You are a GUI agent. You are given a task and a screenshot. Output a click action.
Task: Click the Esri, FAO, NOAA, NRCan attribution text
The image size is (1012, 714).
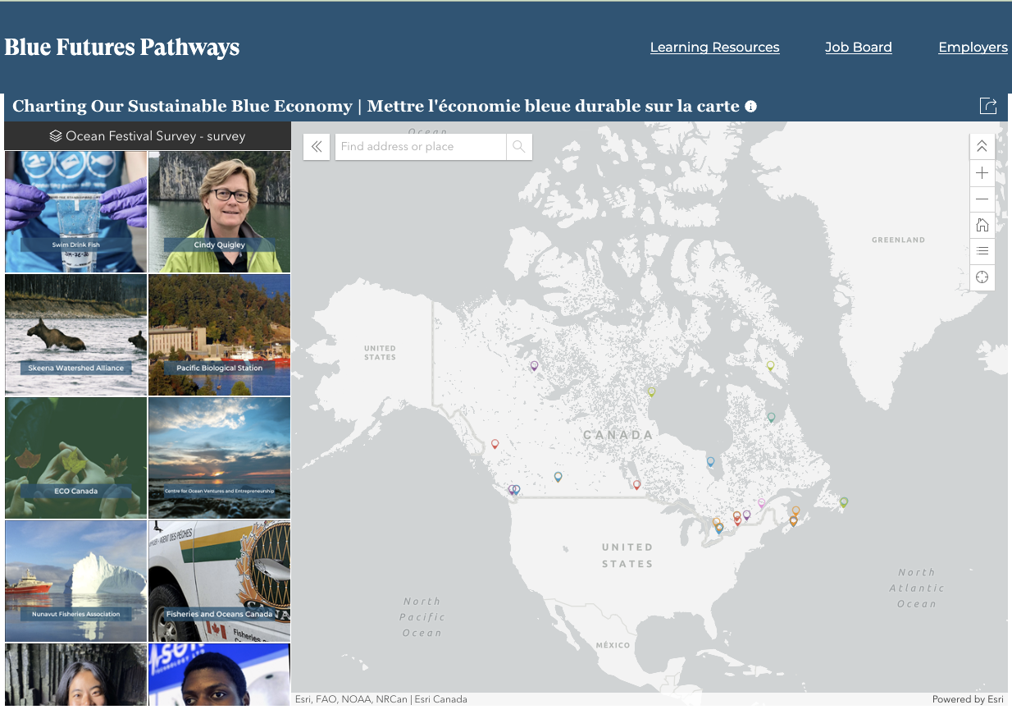pyautogui.click(x=381, y=699)
